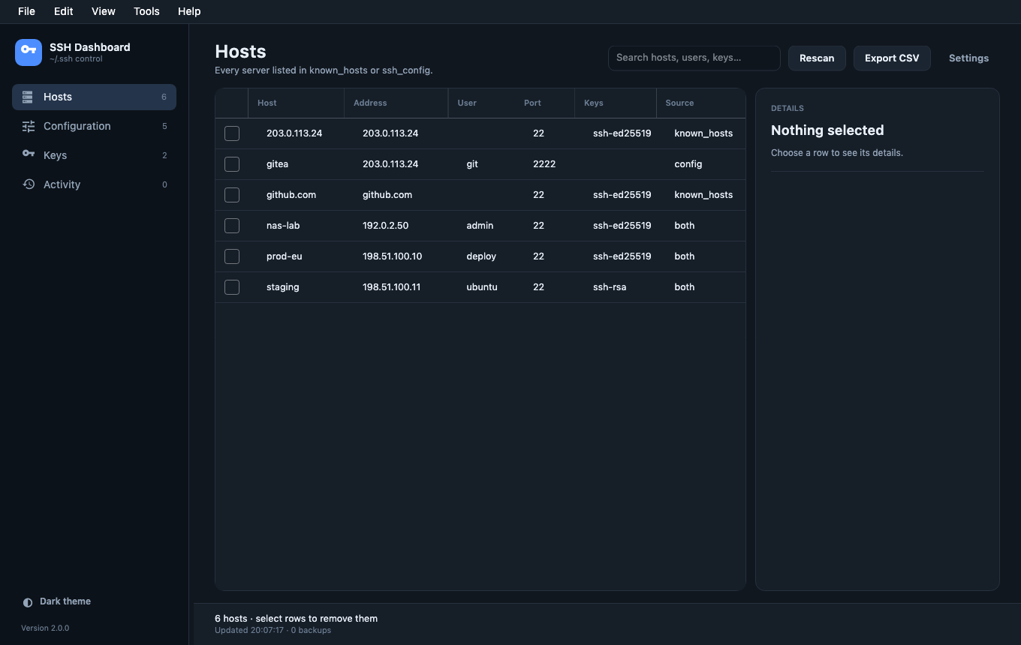This screenshot has height=645, width=1021.
Task: Switch to the Keys section
Action: (x=94, y=155)
